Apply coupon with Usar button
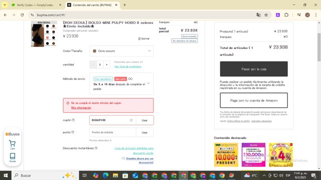This screenshot has height=180, width=321. pyautogui.click(x=144, y=120)
